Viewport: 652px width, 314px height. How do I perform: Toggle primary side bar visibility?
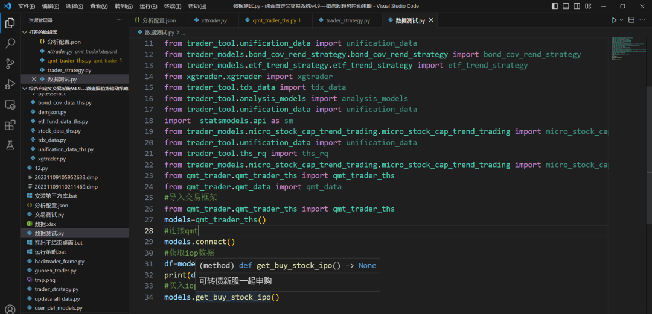click(x=555, y=6)
